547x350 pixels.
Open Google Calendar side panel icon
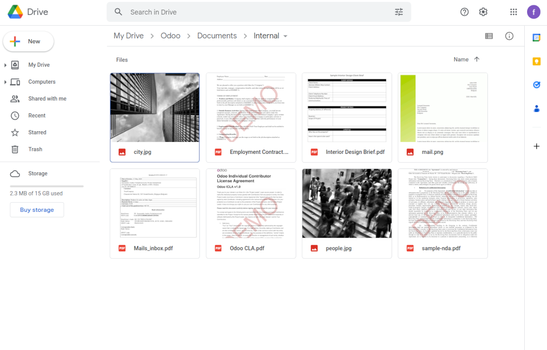536,37
